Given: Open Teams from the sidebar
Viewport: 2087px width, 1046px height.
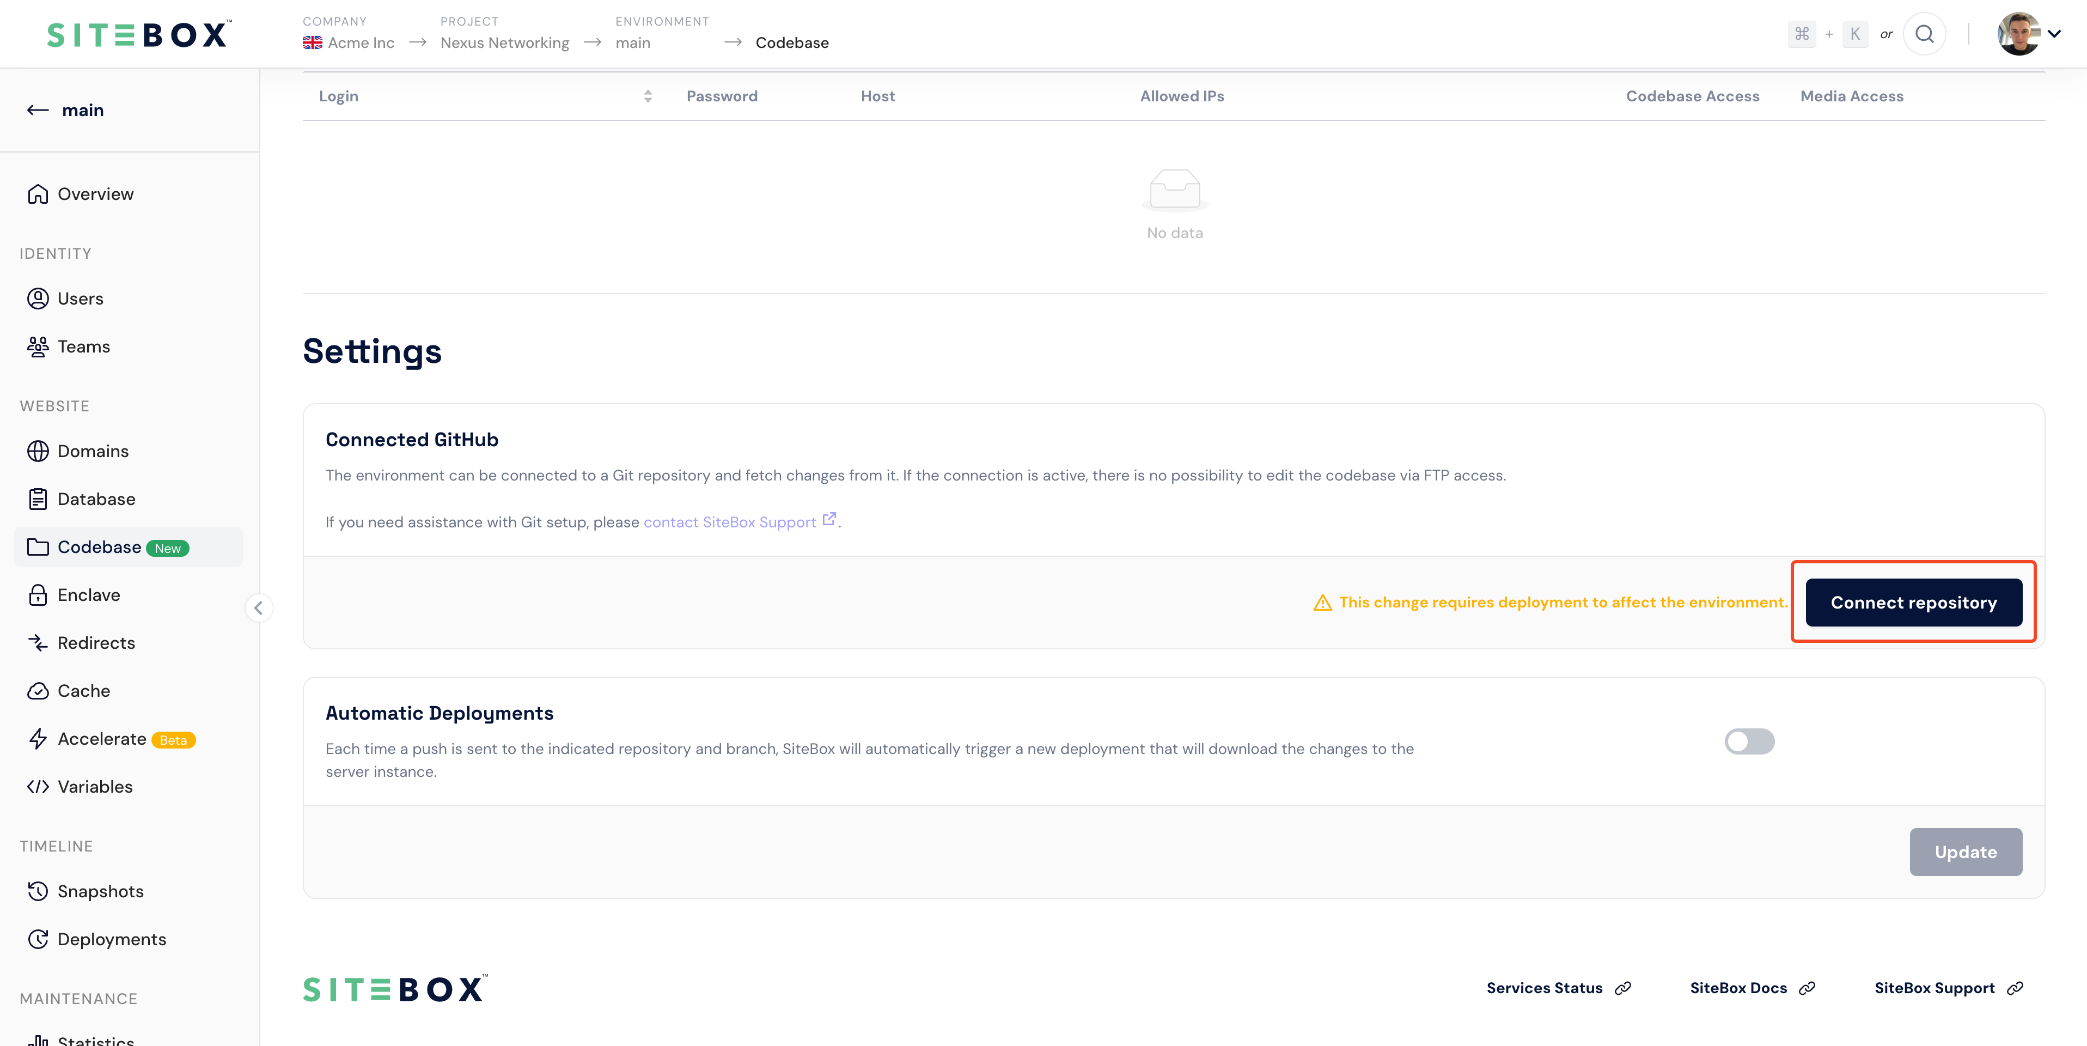Looking at the screenshot, I should [x=129, y=347].
